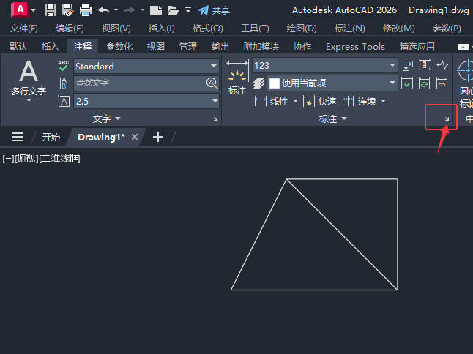The width and height of the screenshot is (473, 354).
Task: Switch to the 协作 ribbon tab
Action: click(302, 47)
